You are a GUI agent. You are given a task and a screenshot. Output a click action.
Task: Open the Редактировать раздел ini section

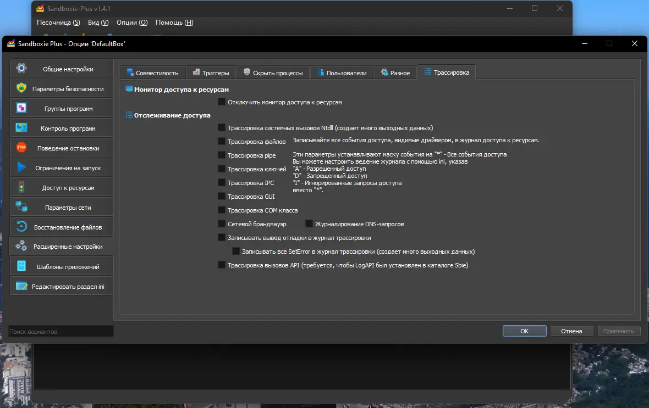click(x=62, y=286)
